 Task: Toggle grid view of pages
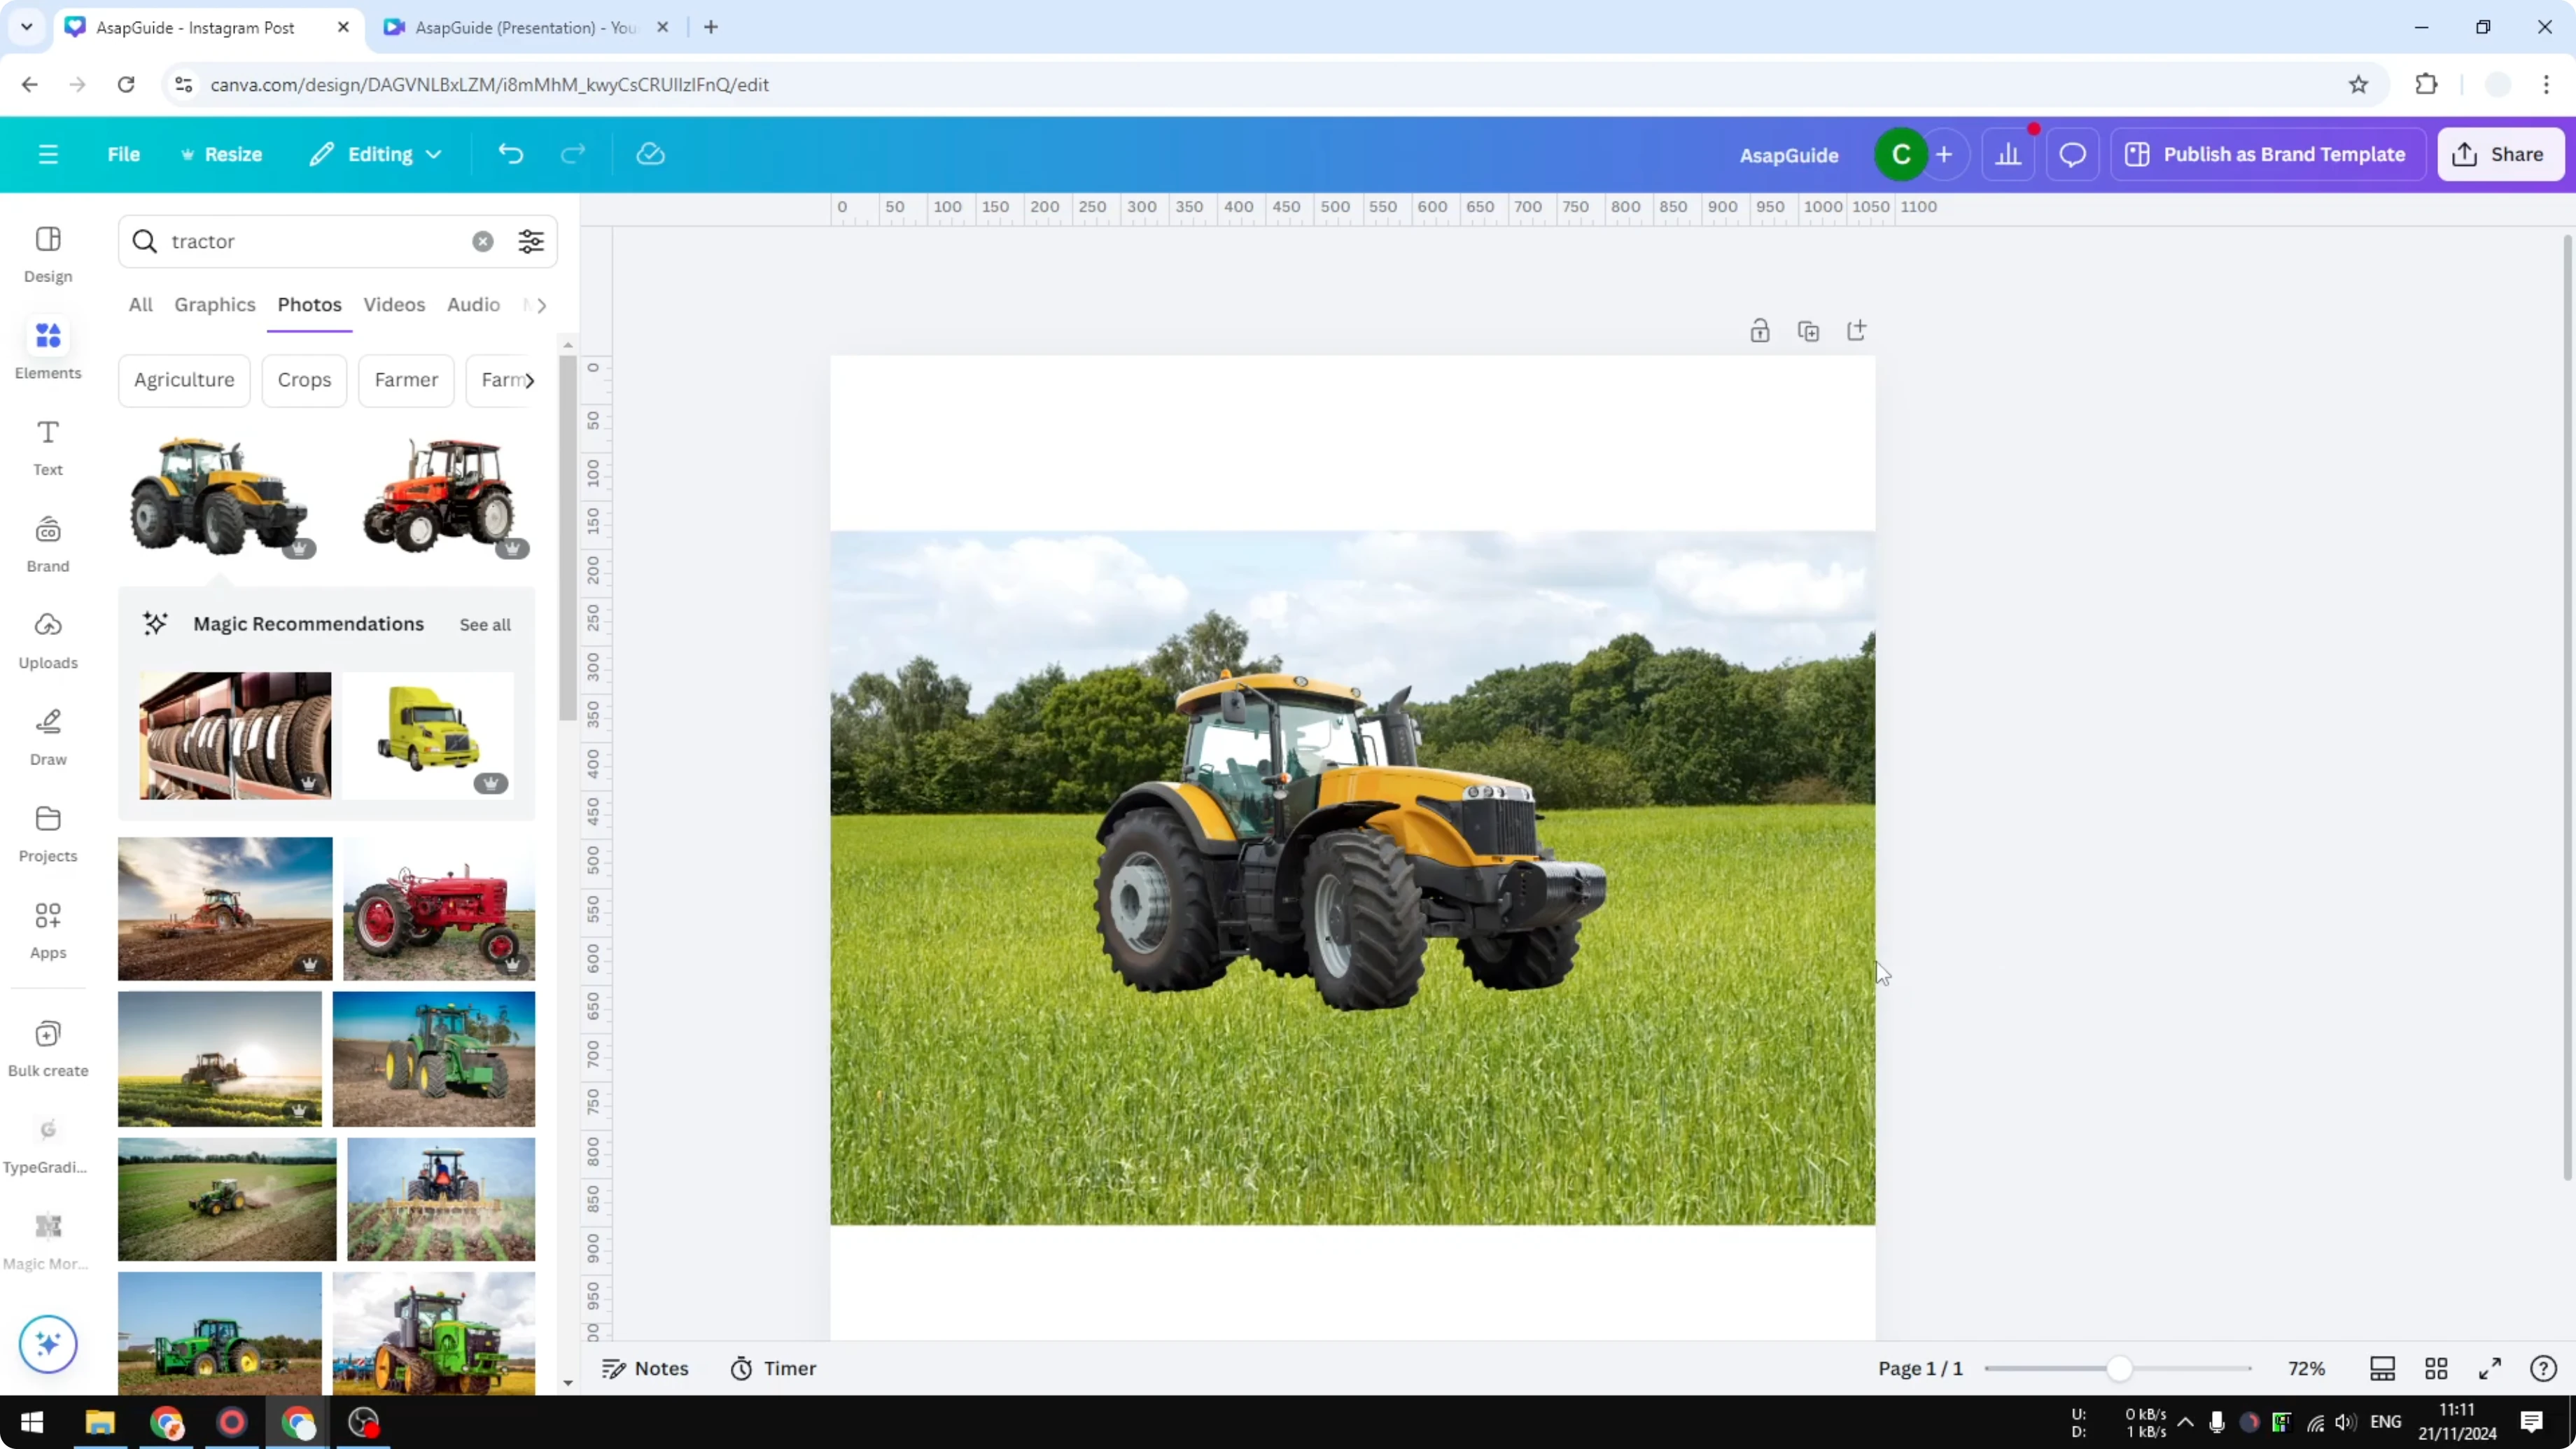point(2436,1368)
